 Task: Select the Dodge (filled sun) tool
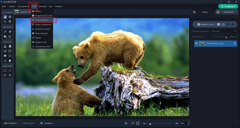(5, 56)
